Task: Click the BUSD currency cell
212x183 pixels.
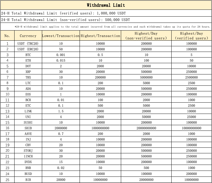Action: (x=28, y=173)
